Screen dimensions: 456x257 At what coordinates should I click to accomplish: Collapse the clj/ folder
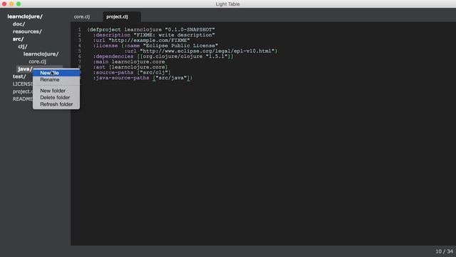pyautogui.click(x=23, y=46)
